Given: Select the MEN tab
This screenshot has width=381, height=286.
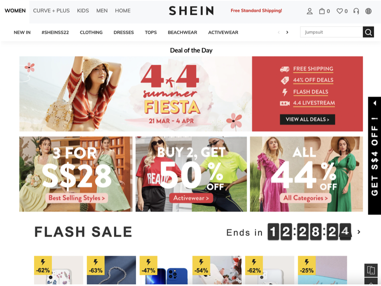Looking at the screenshot, I should (x=102, y=11).
